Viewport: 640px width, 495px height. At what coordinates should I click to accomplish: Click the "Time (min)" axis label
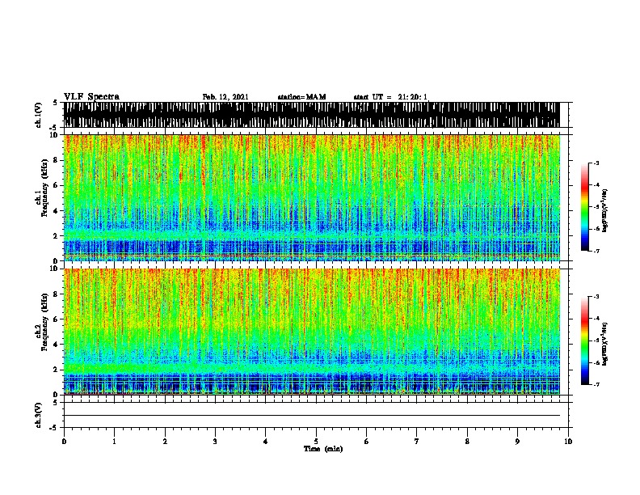[x=323, y=449]
